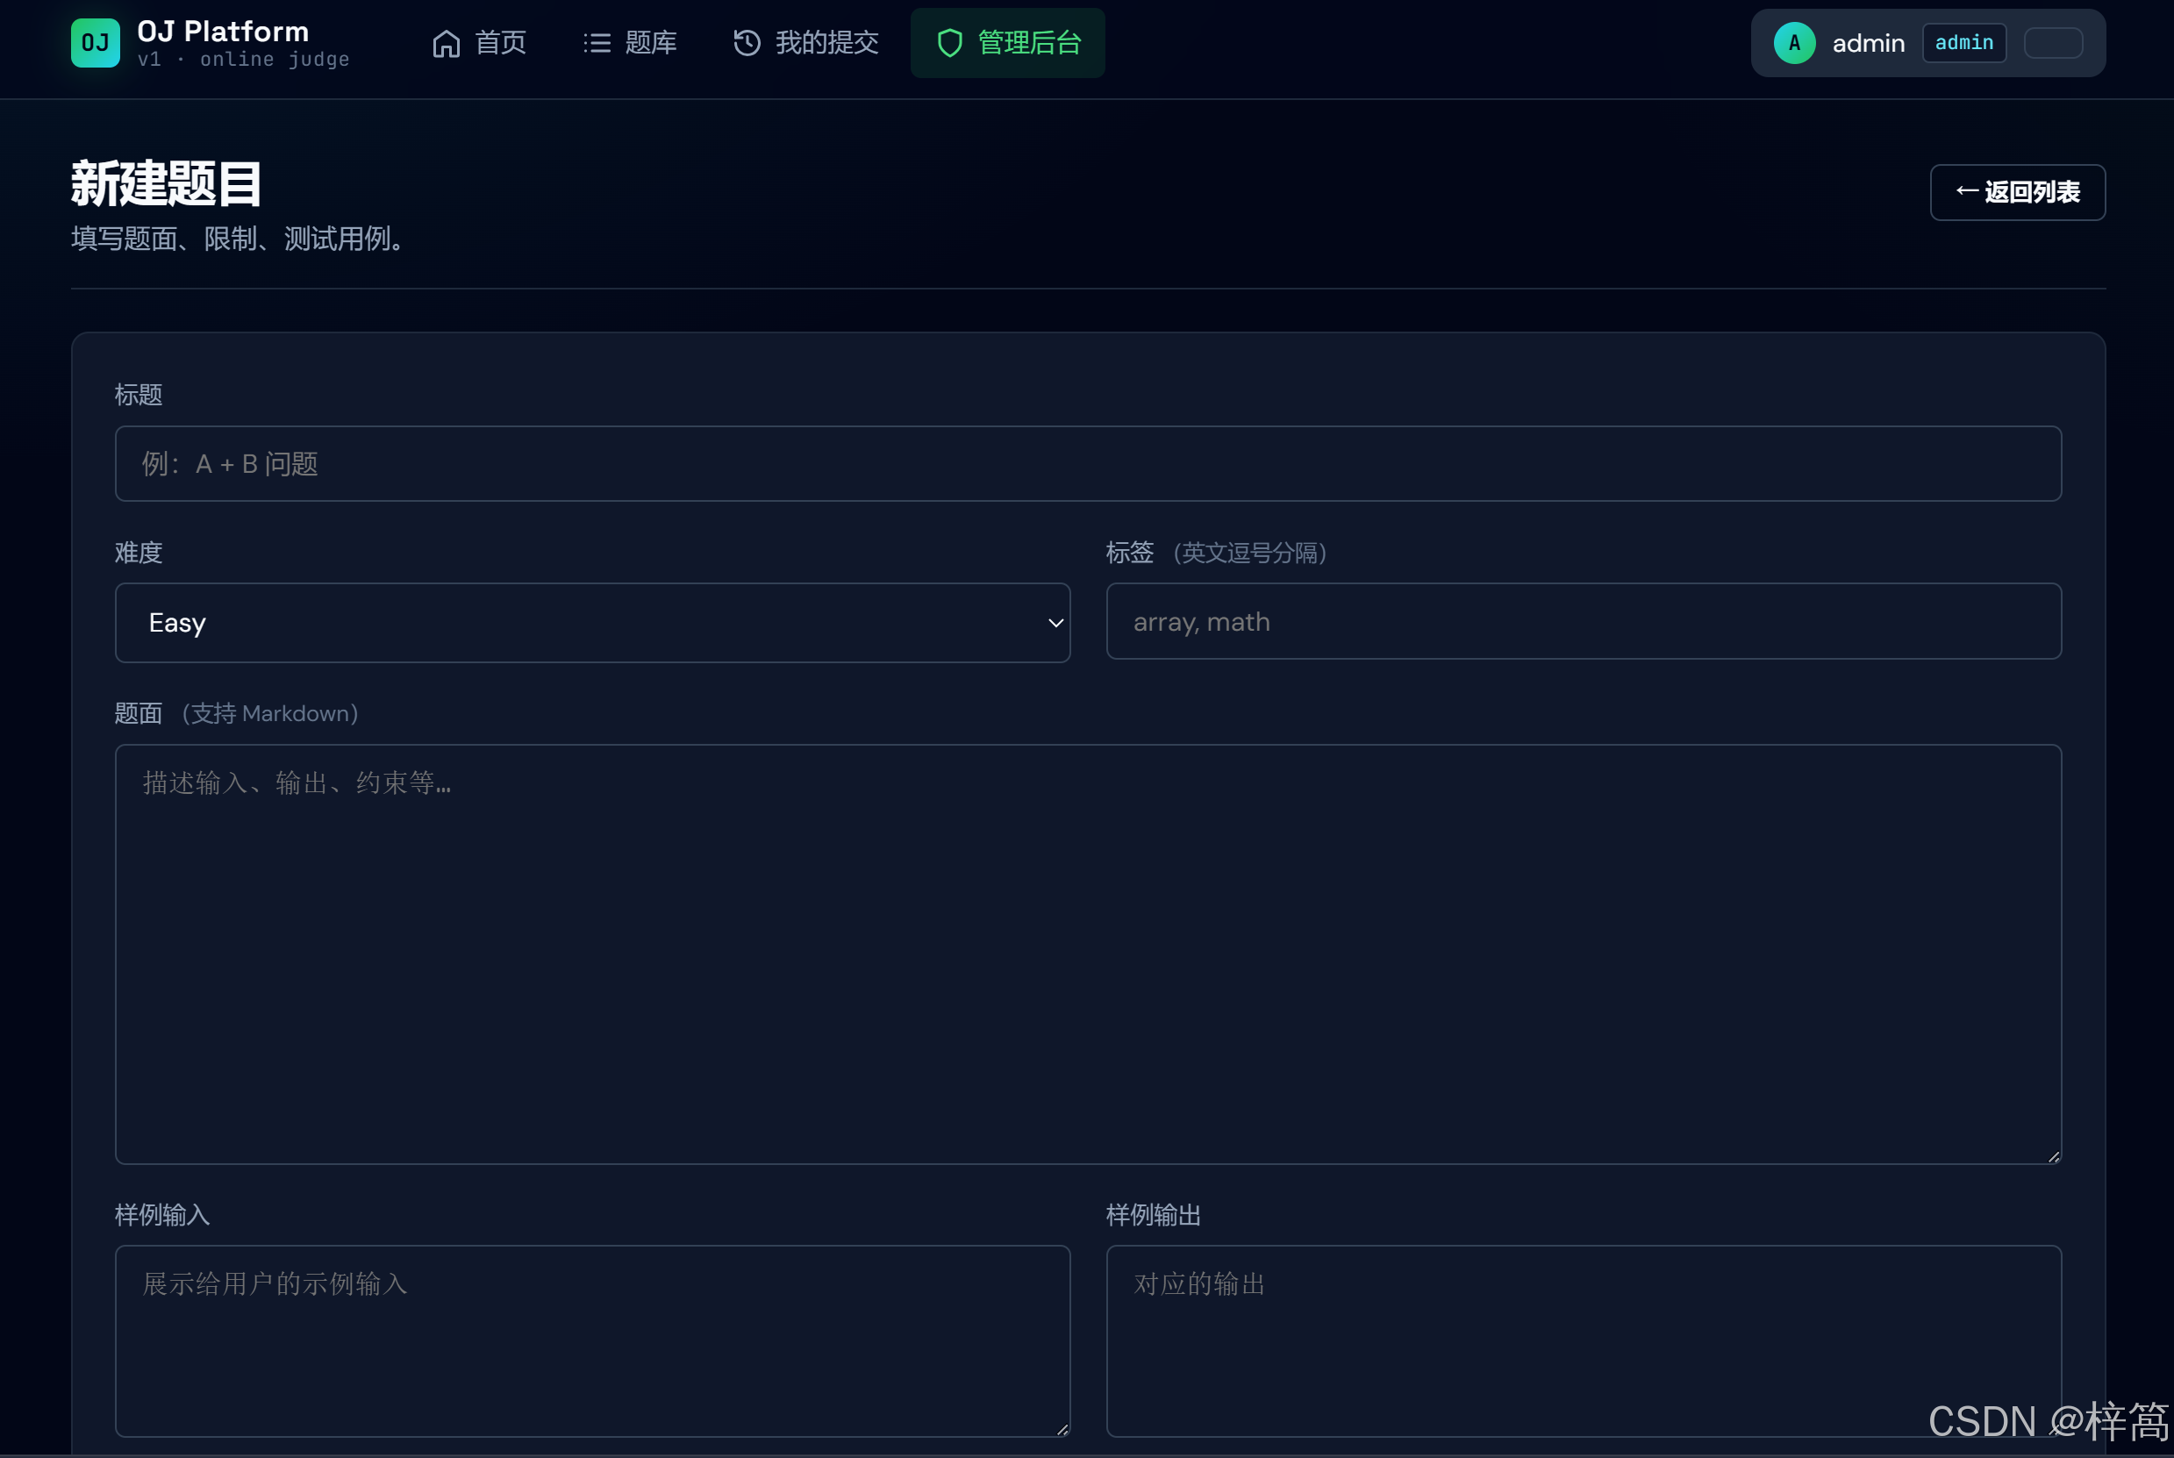Click the history clock icon beside 我的提交
This screenshot has width=2174, height=1458.
(x=747, y=43)
